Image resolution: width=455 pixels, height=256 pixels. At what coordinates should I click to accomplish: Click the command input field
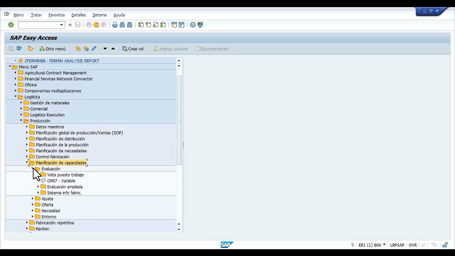point(39,25)
